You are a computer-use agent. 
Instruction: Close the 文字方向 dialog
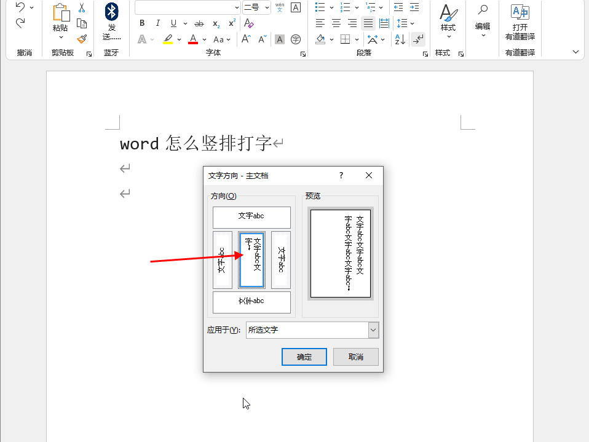[369, 175]
